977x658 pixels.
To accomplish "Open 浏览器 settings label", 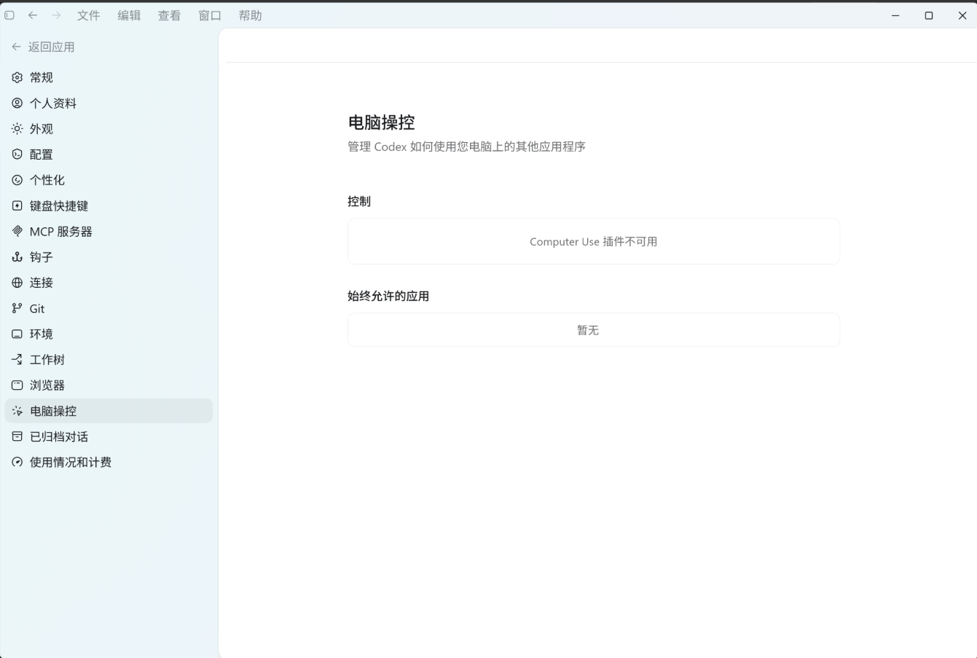I will [x=47, y=385].
